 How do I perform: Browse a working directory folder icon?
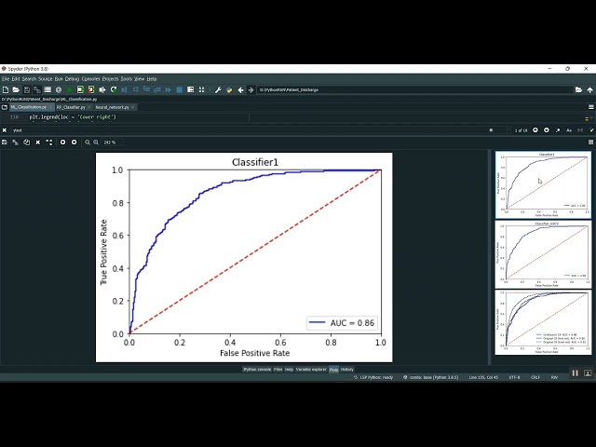pyautogui.click(x=578, y=89)
